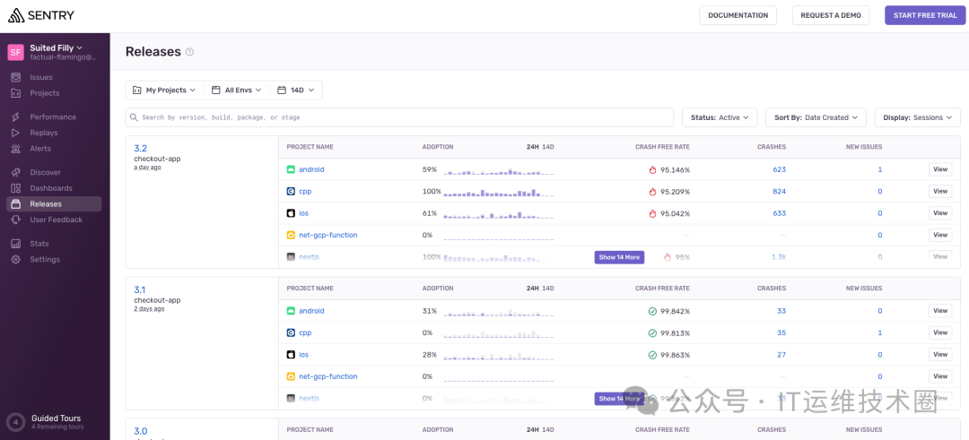Open cpp project link in release 3.1

(x=305, y=332)
